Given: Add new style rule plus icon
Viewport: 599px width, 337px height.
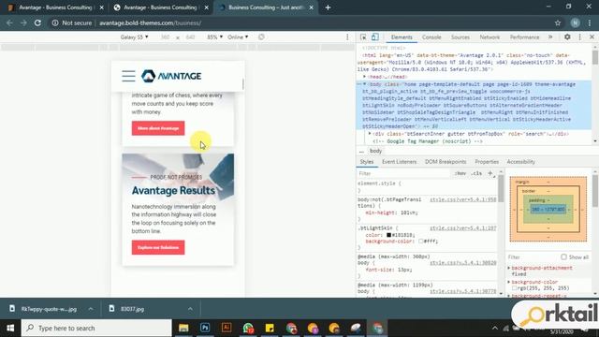Looking at the screenshot, I should 490,173.
